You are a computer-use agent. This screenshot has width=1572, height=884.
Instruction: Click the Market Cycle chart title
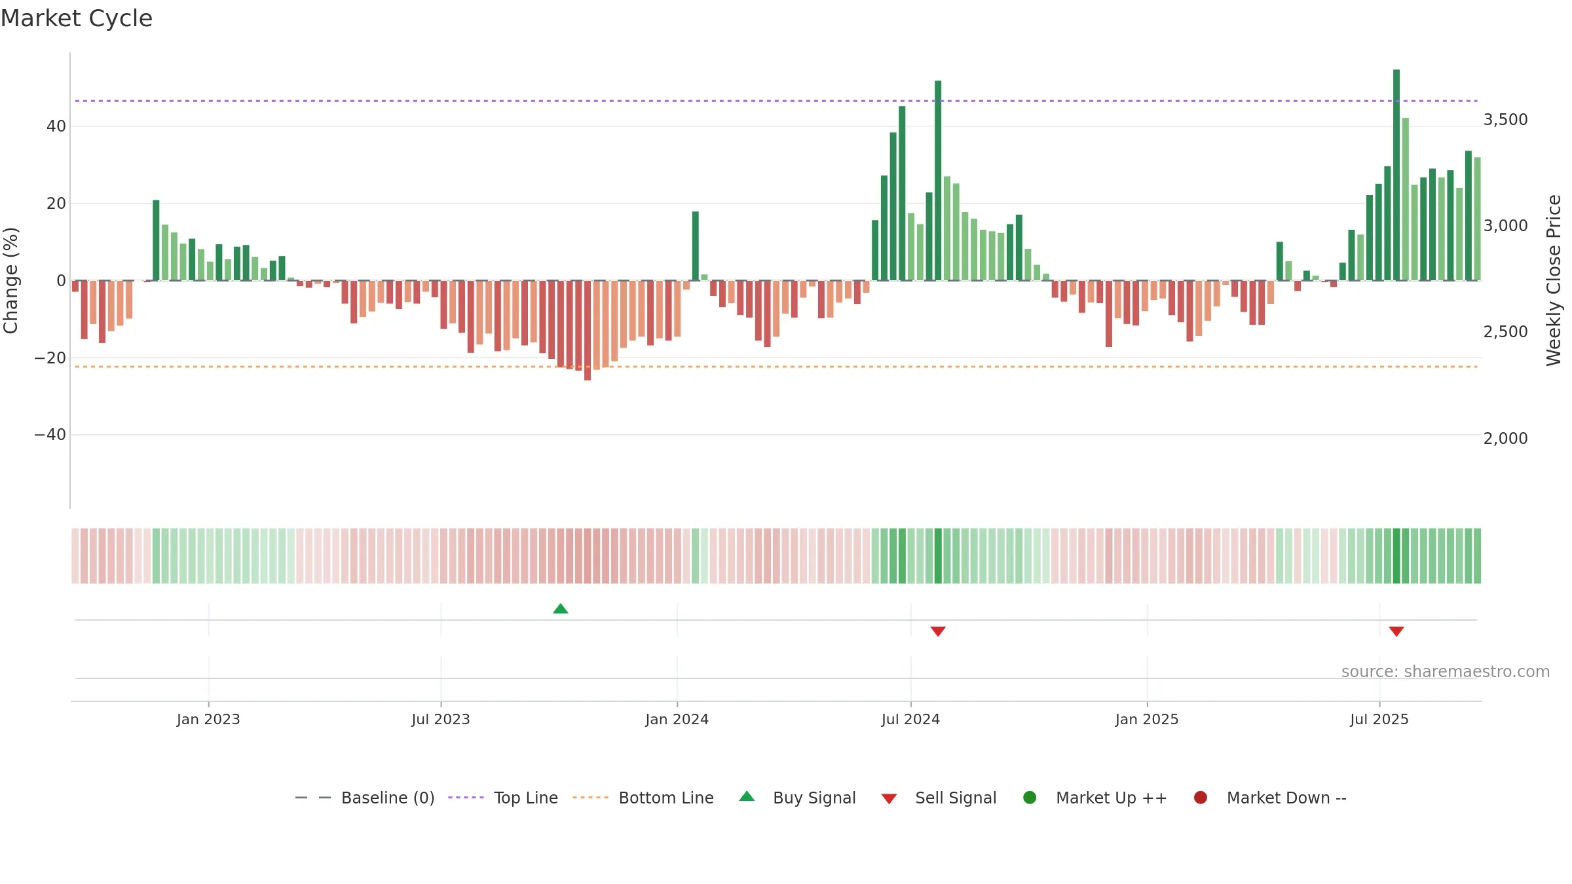[77, 18]
